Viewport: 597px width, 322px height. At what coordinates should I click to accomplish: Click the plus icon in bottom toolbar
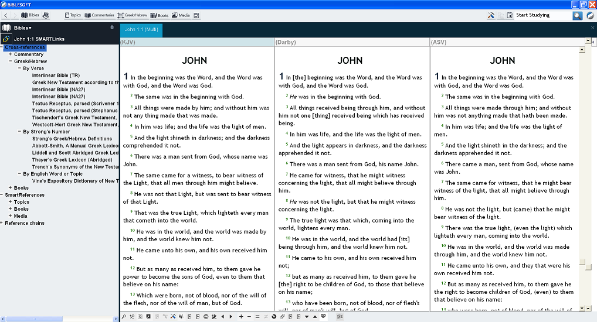pos(241,317)
